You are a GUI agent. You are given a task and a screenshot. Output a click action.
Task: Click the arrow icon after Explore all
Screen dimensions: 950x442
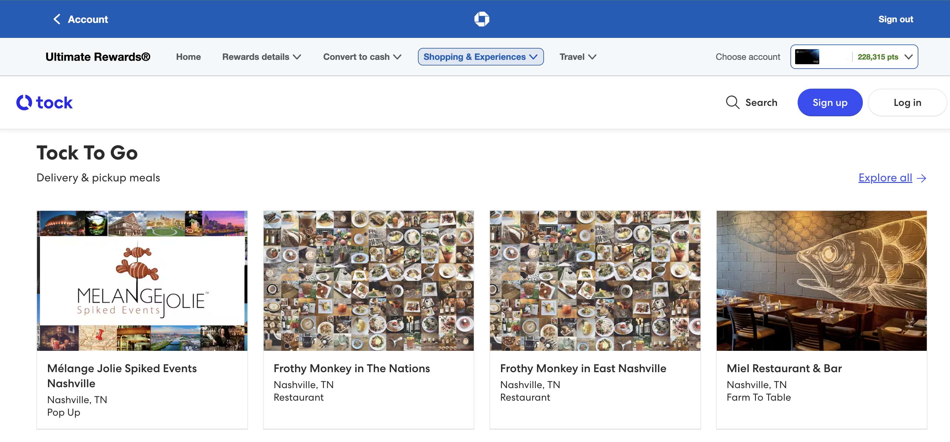point(921,178)
